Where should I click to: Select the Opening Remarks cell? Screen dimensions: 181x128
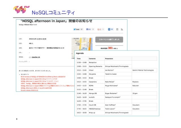tap(96, 66)
